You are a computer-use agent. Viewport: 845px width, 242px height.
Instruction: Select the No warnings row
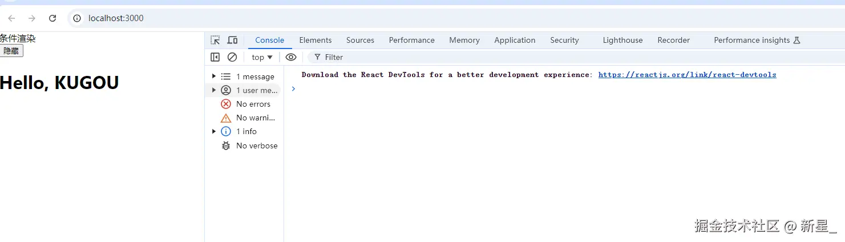coord(244,118)
